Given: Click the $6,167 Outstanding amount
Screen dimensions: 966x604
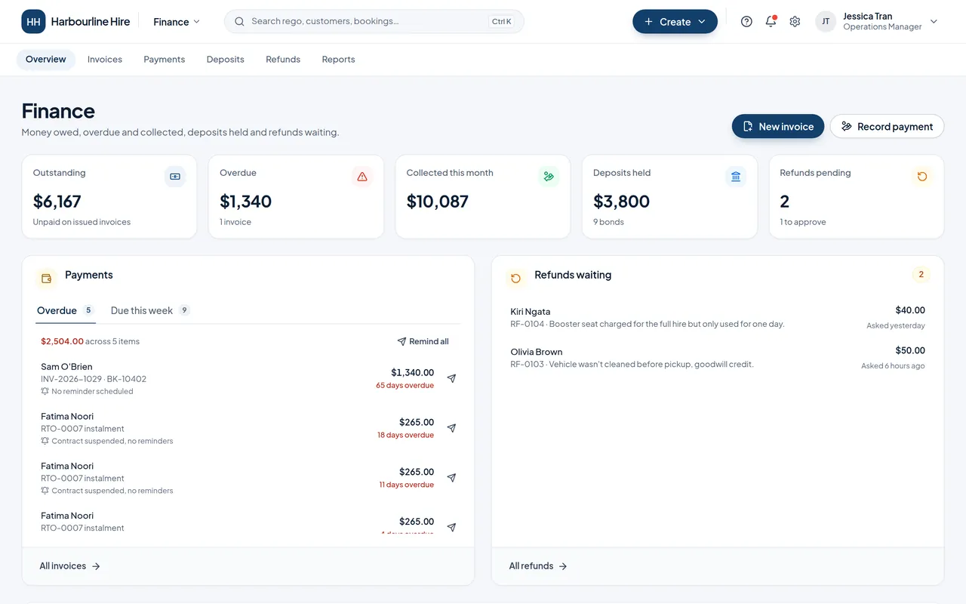Looking at the screenshot, I should (x=57, y=202).
